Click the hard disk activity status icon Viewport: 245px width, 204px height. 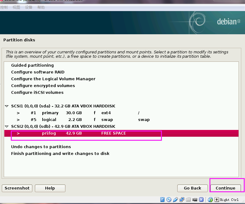163,200
